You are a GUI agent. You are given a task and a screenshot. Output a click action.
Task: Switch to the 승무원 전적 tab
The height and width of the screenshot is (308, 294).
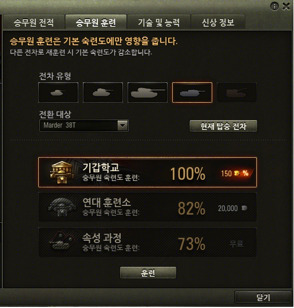pyautogui.click(x=34, y=22)
